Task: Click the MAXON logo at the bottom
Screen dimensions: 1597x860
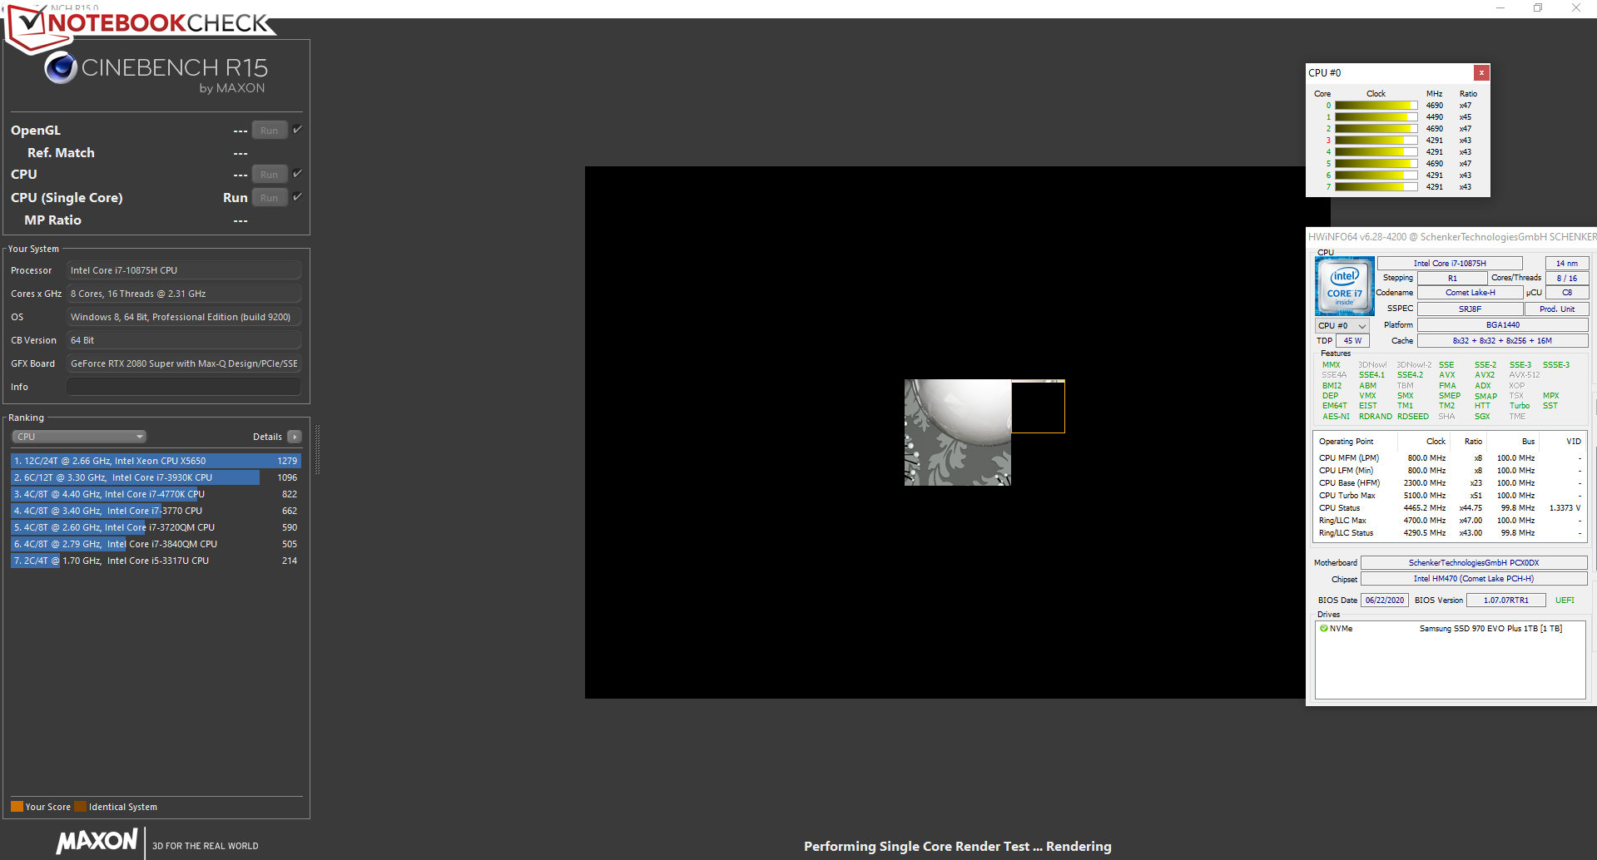Action: pos(97,841)
